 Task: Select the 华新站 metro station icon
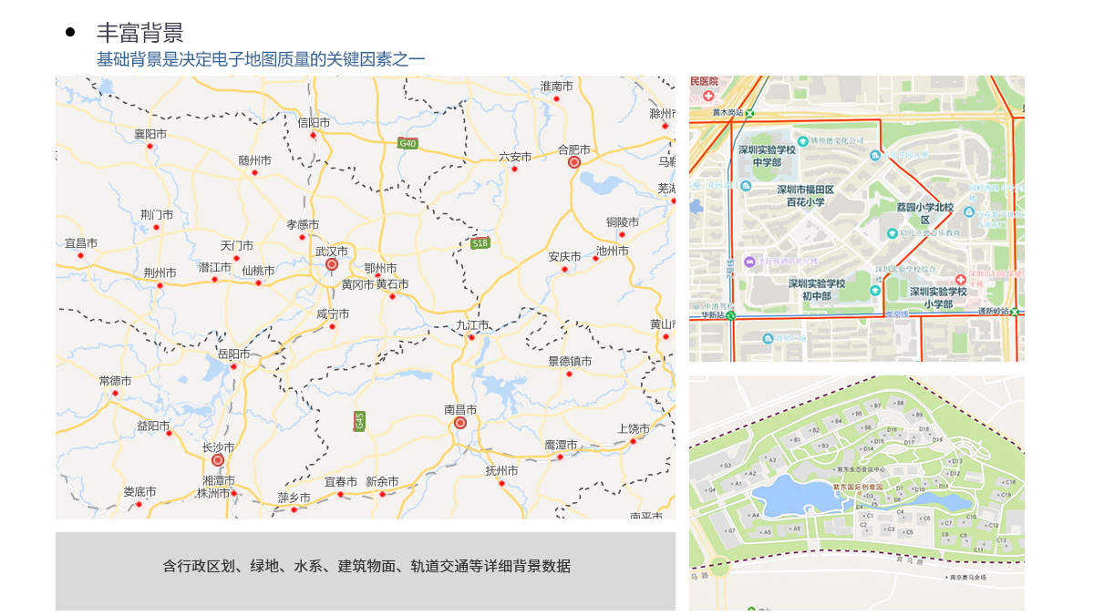730,315
